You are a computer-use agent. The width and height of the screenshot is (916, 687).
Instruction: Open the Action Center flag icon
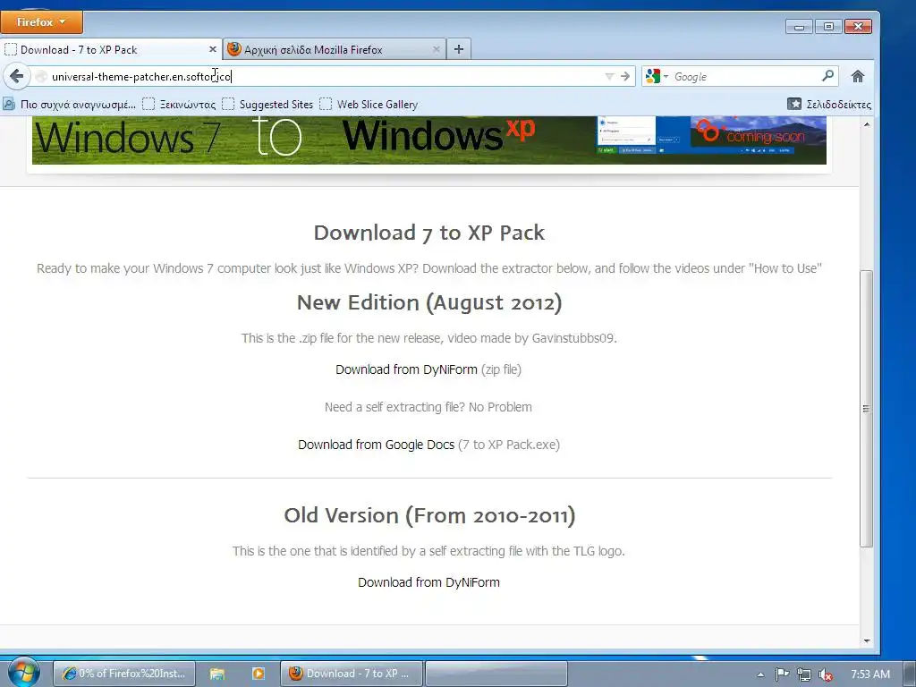point(782,674)
